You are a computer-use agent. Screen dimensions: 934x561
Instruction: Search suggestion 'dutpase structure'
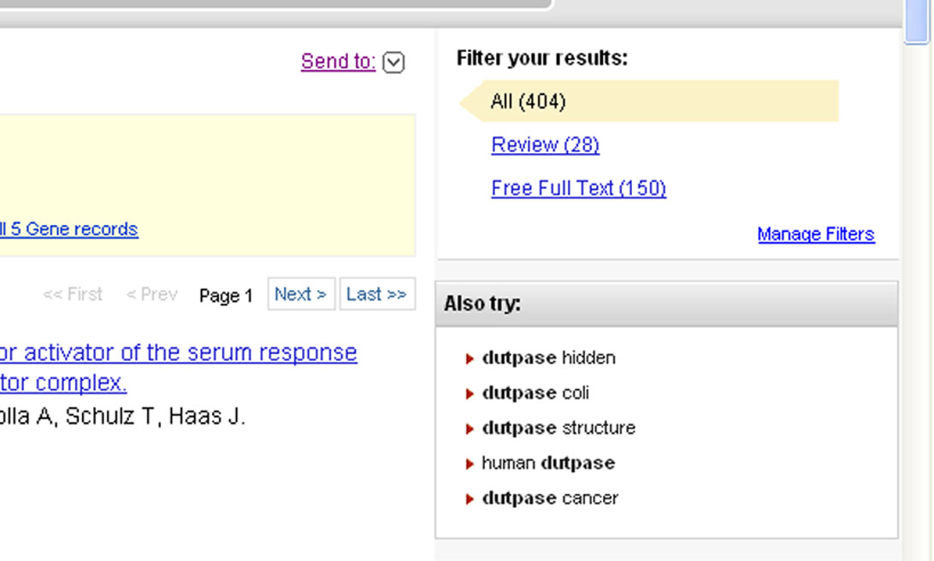(x=559, y=428)
